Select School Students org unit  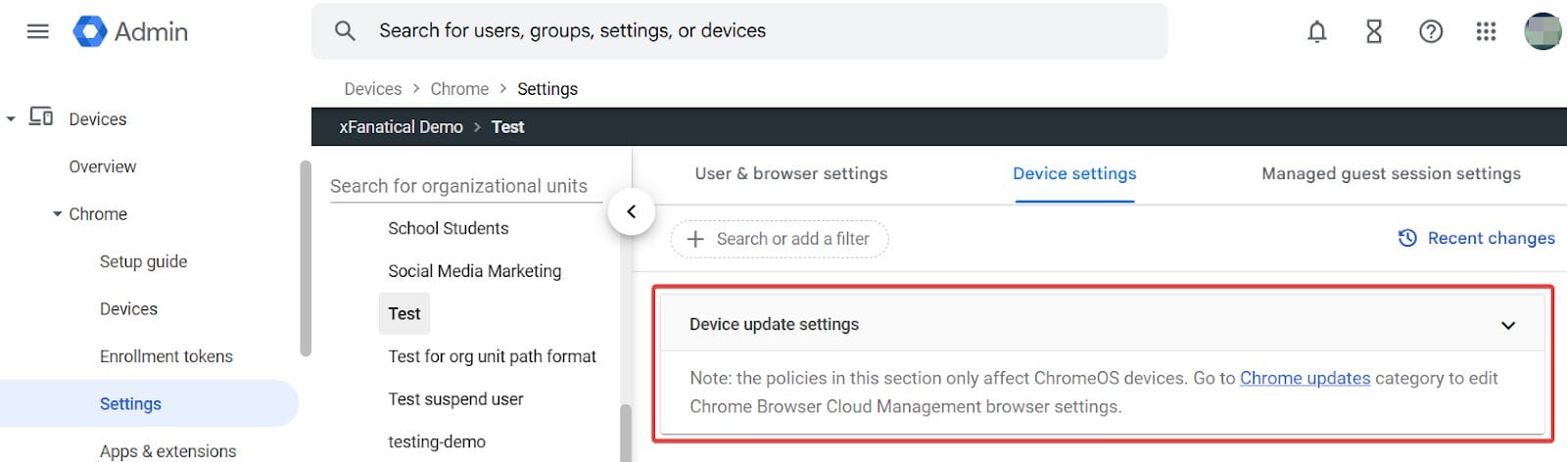pyautogui.click(x=449, y=228)
